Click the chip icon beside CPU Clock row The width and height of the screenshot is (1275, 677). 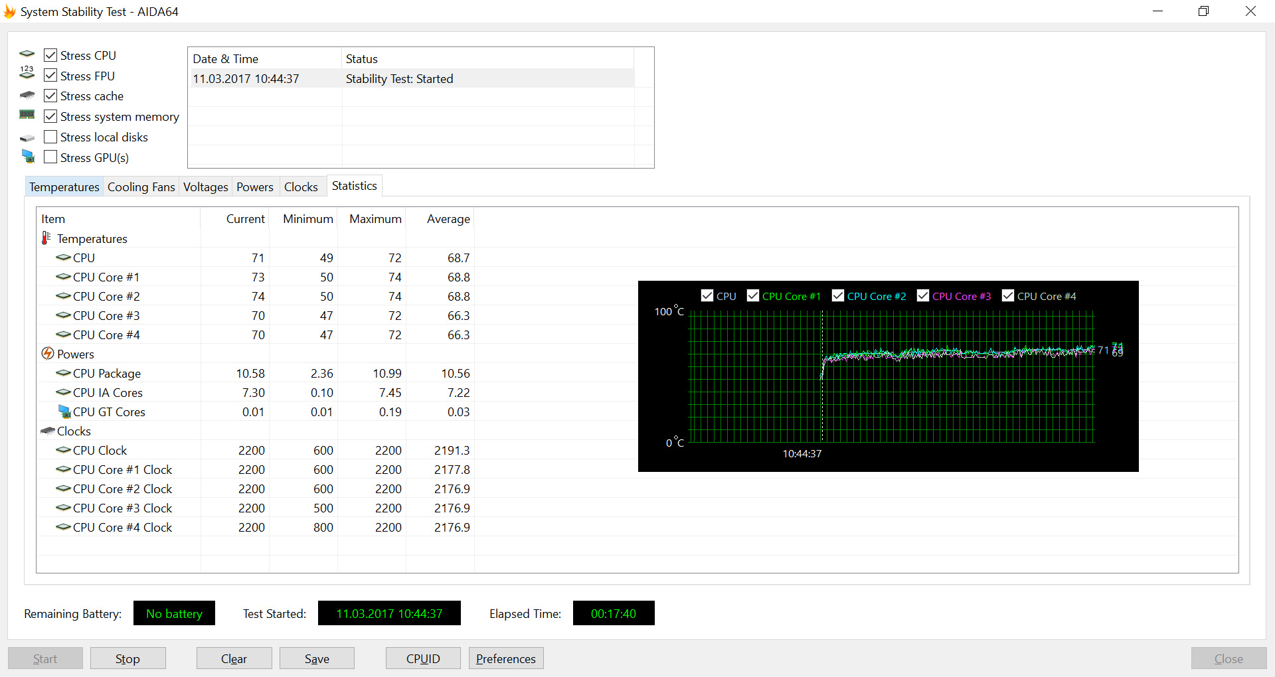[x=63, y=450]
